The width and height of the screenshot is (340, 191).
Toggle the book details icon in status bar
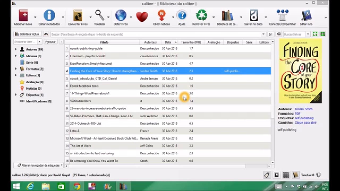click(295, 175)
